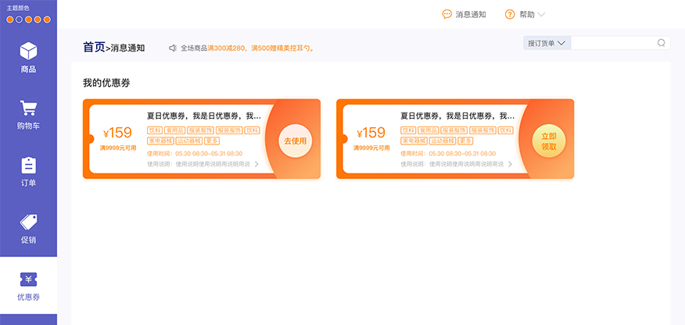Expand 使用说明 arrow on second coupon
The image size is (685, 325).
[510, 164]
